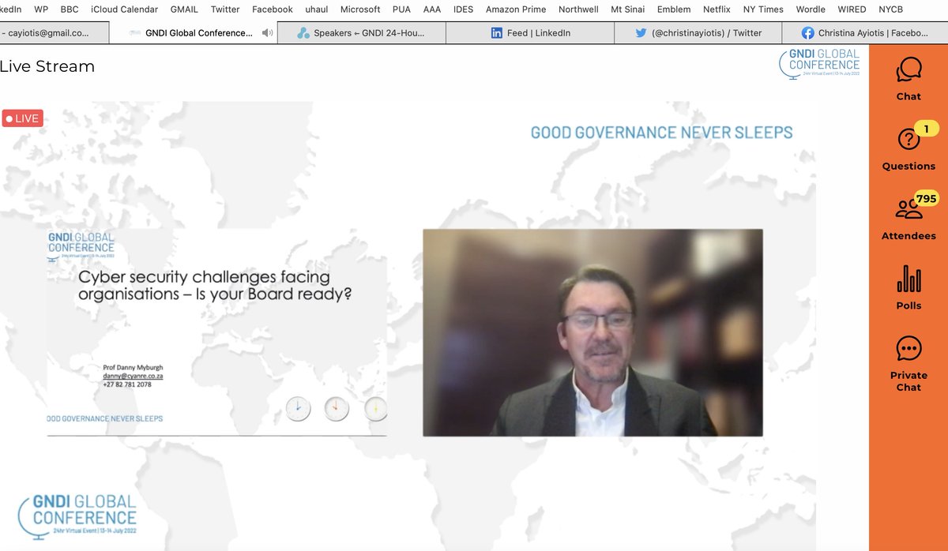Open the Attendees list icon
Image resolution: width=948 pixels, height=551 pixels.
point(908,209)
